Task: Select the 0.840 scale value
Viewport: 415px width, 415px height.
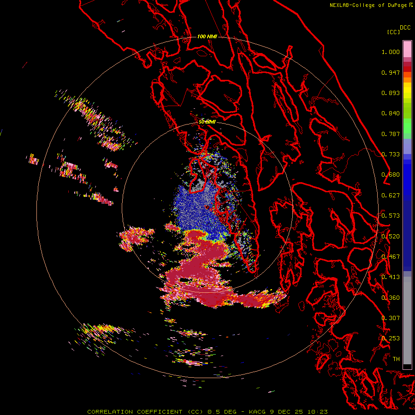Action: 391,113
